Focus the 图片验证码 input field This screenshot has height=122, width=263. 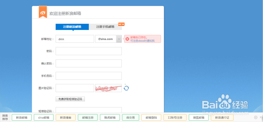point(75,88)
